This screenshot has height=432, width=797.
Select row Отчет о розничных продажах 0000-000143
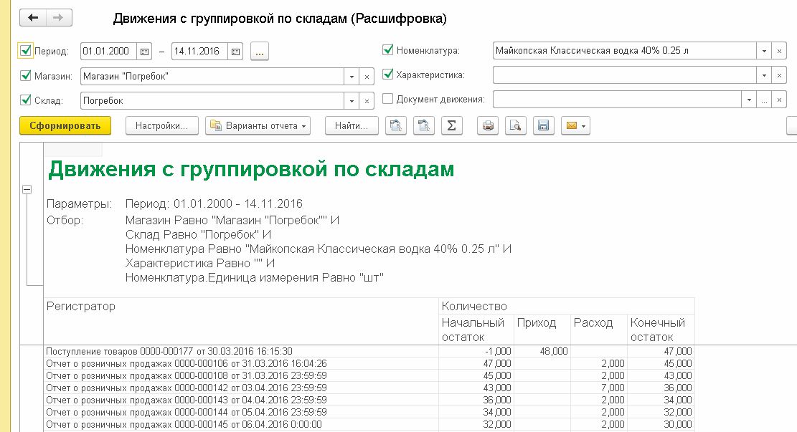coord(369,400)
